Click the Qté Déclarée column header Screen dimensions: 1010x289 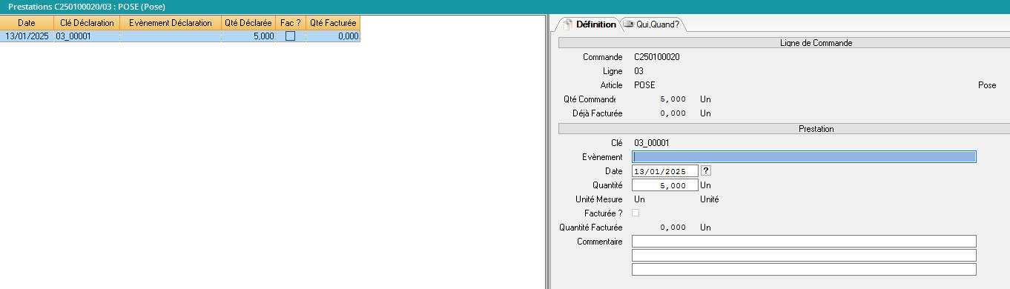pyautogui.click(x=248, y=23)
